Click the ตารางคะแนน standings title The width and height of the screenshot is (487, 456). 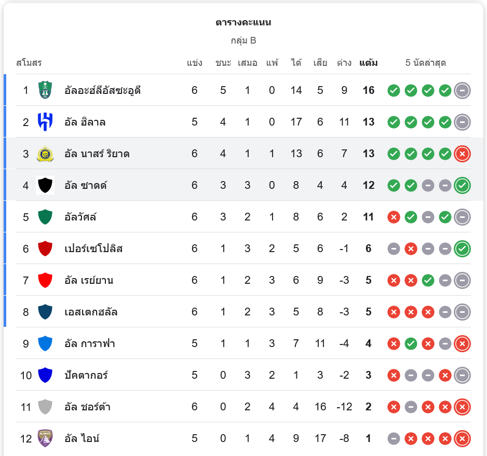(244, 22)
